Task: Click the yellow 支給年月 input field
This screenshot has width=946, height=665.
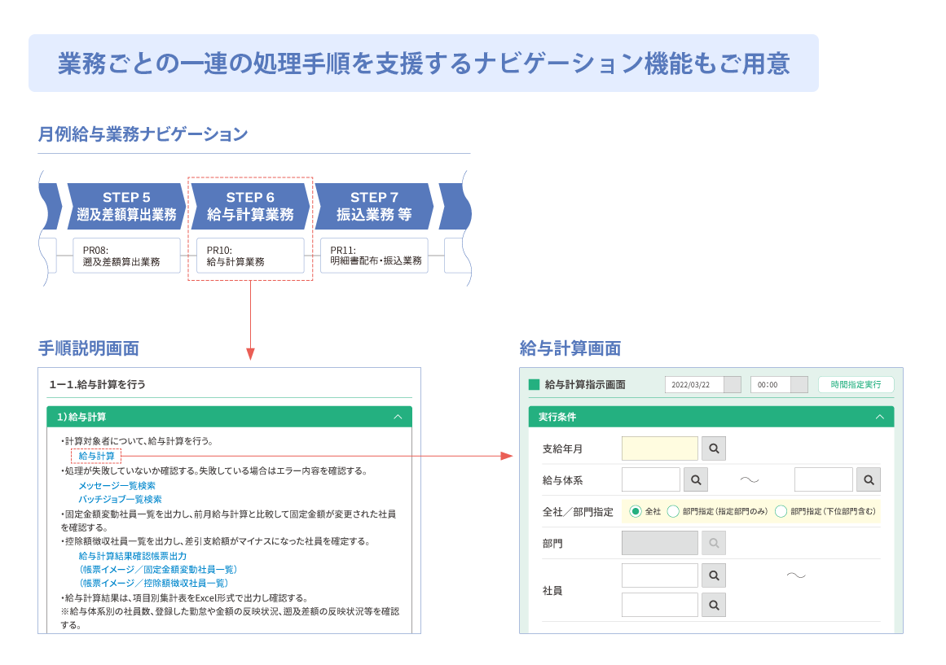Action: 659,448
